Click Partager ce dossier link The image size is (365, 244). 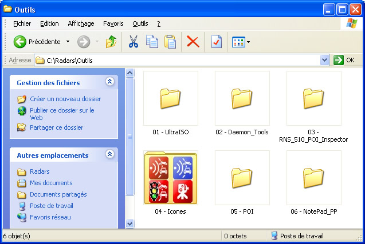(57, 127)
